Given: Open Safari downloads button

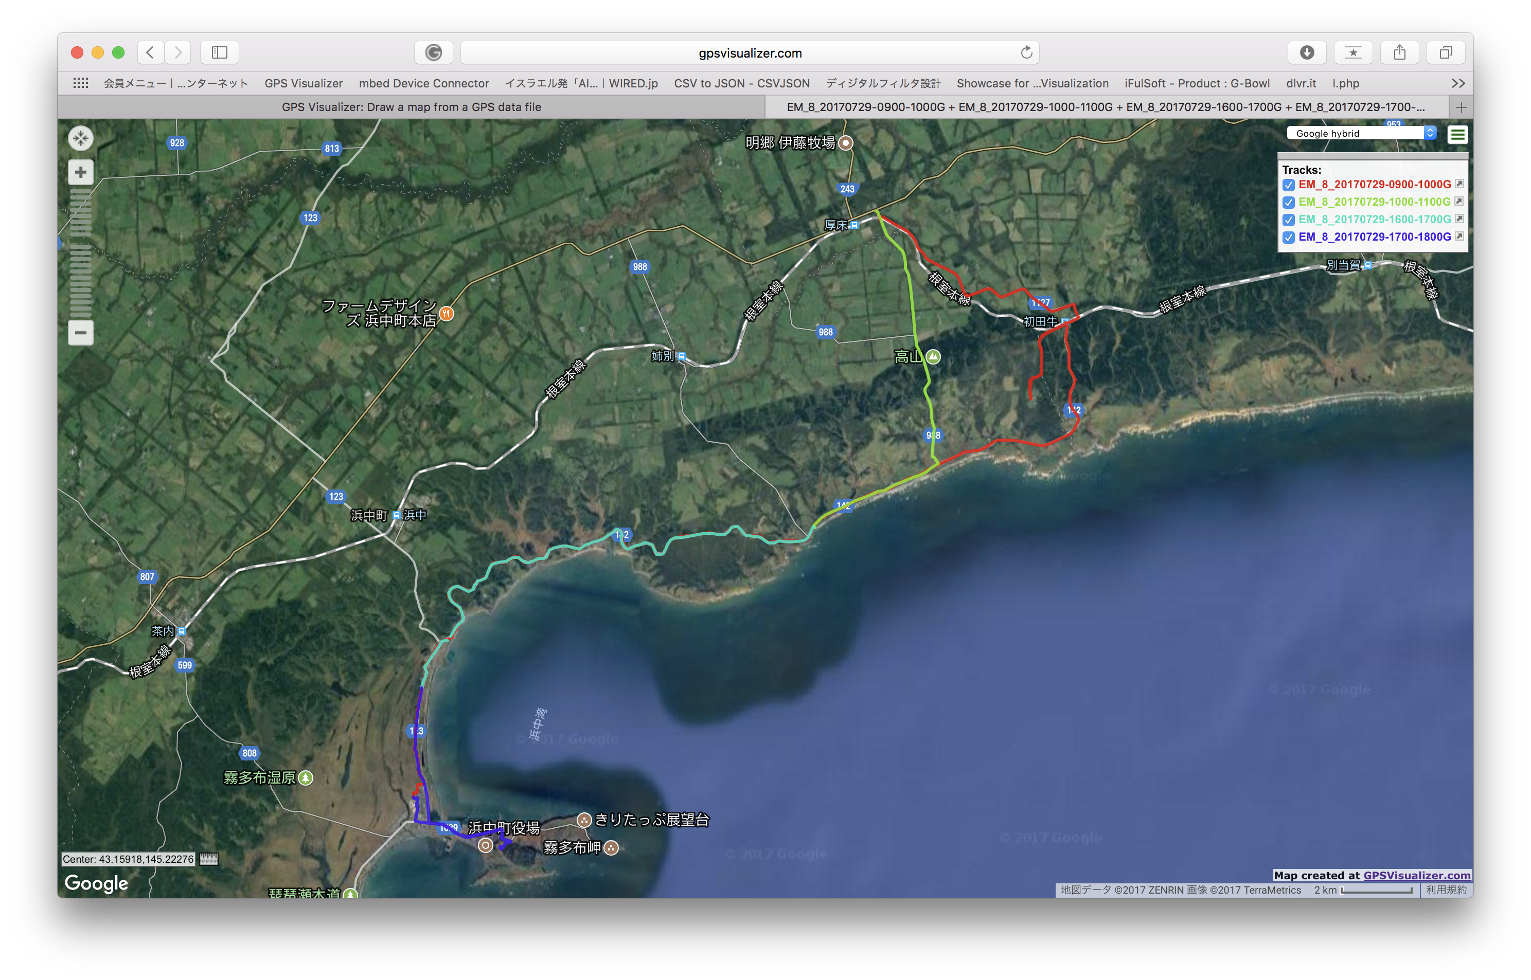Looking at the screenshot, I should [1307, 52].
